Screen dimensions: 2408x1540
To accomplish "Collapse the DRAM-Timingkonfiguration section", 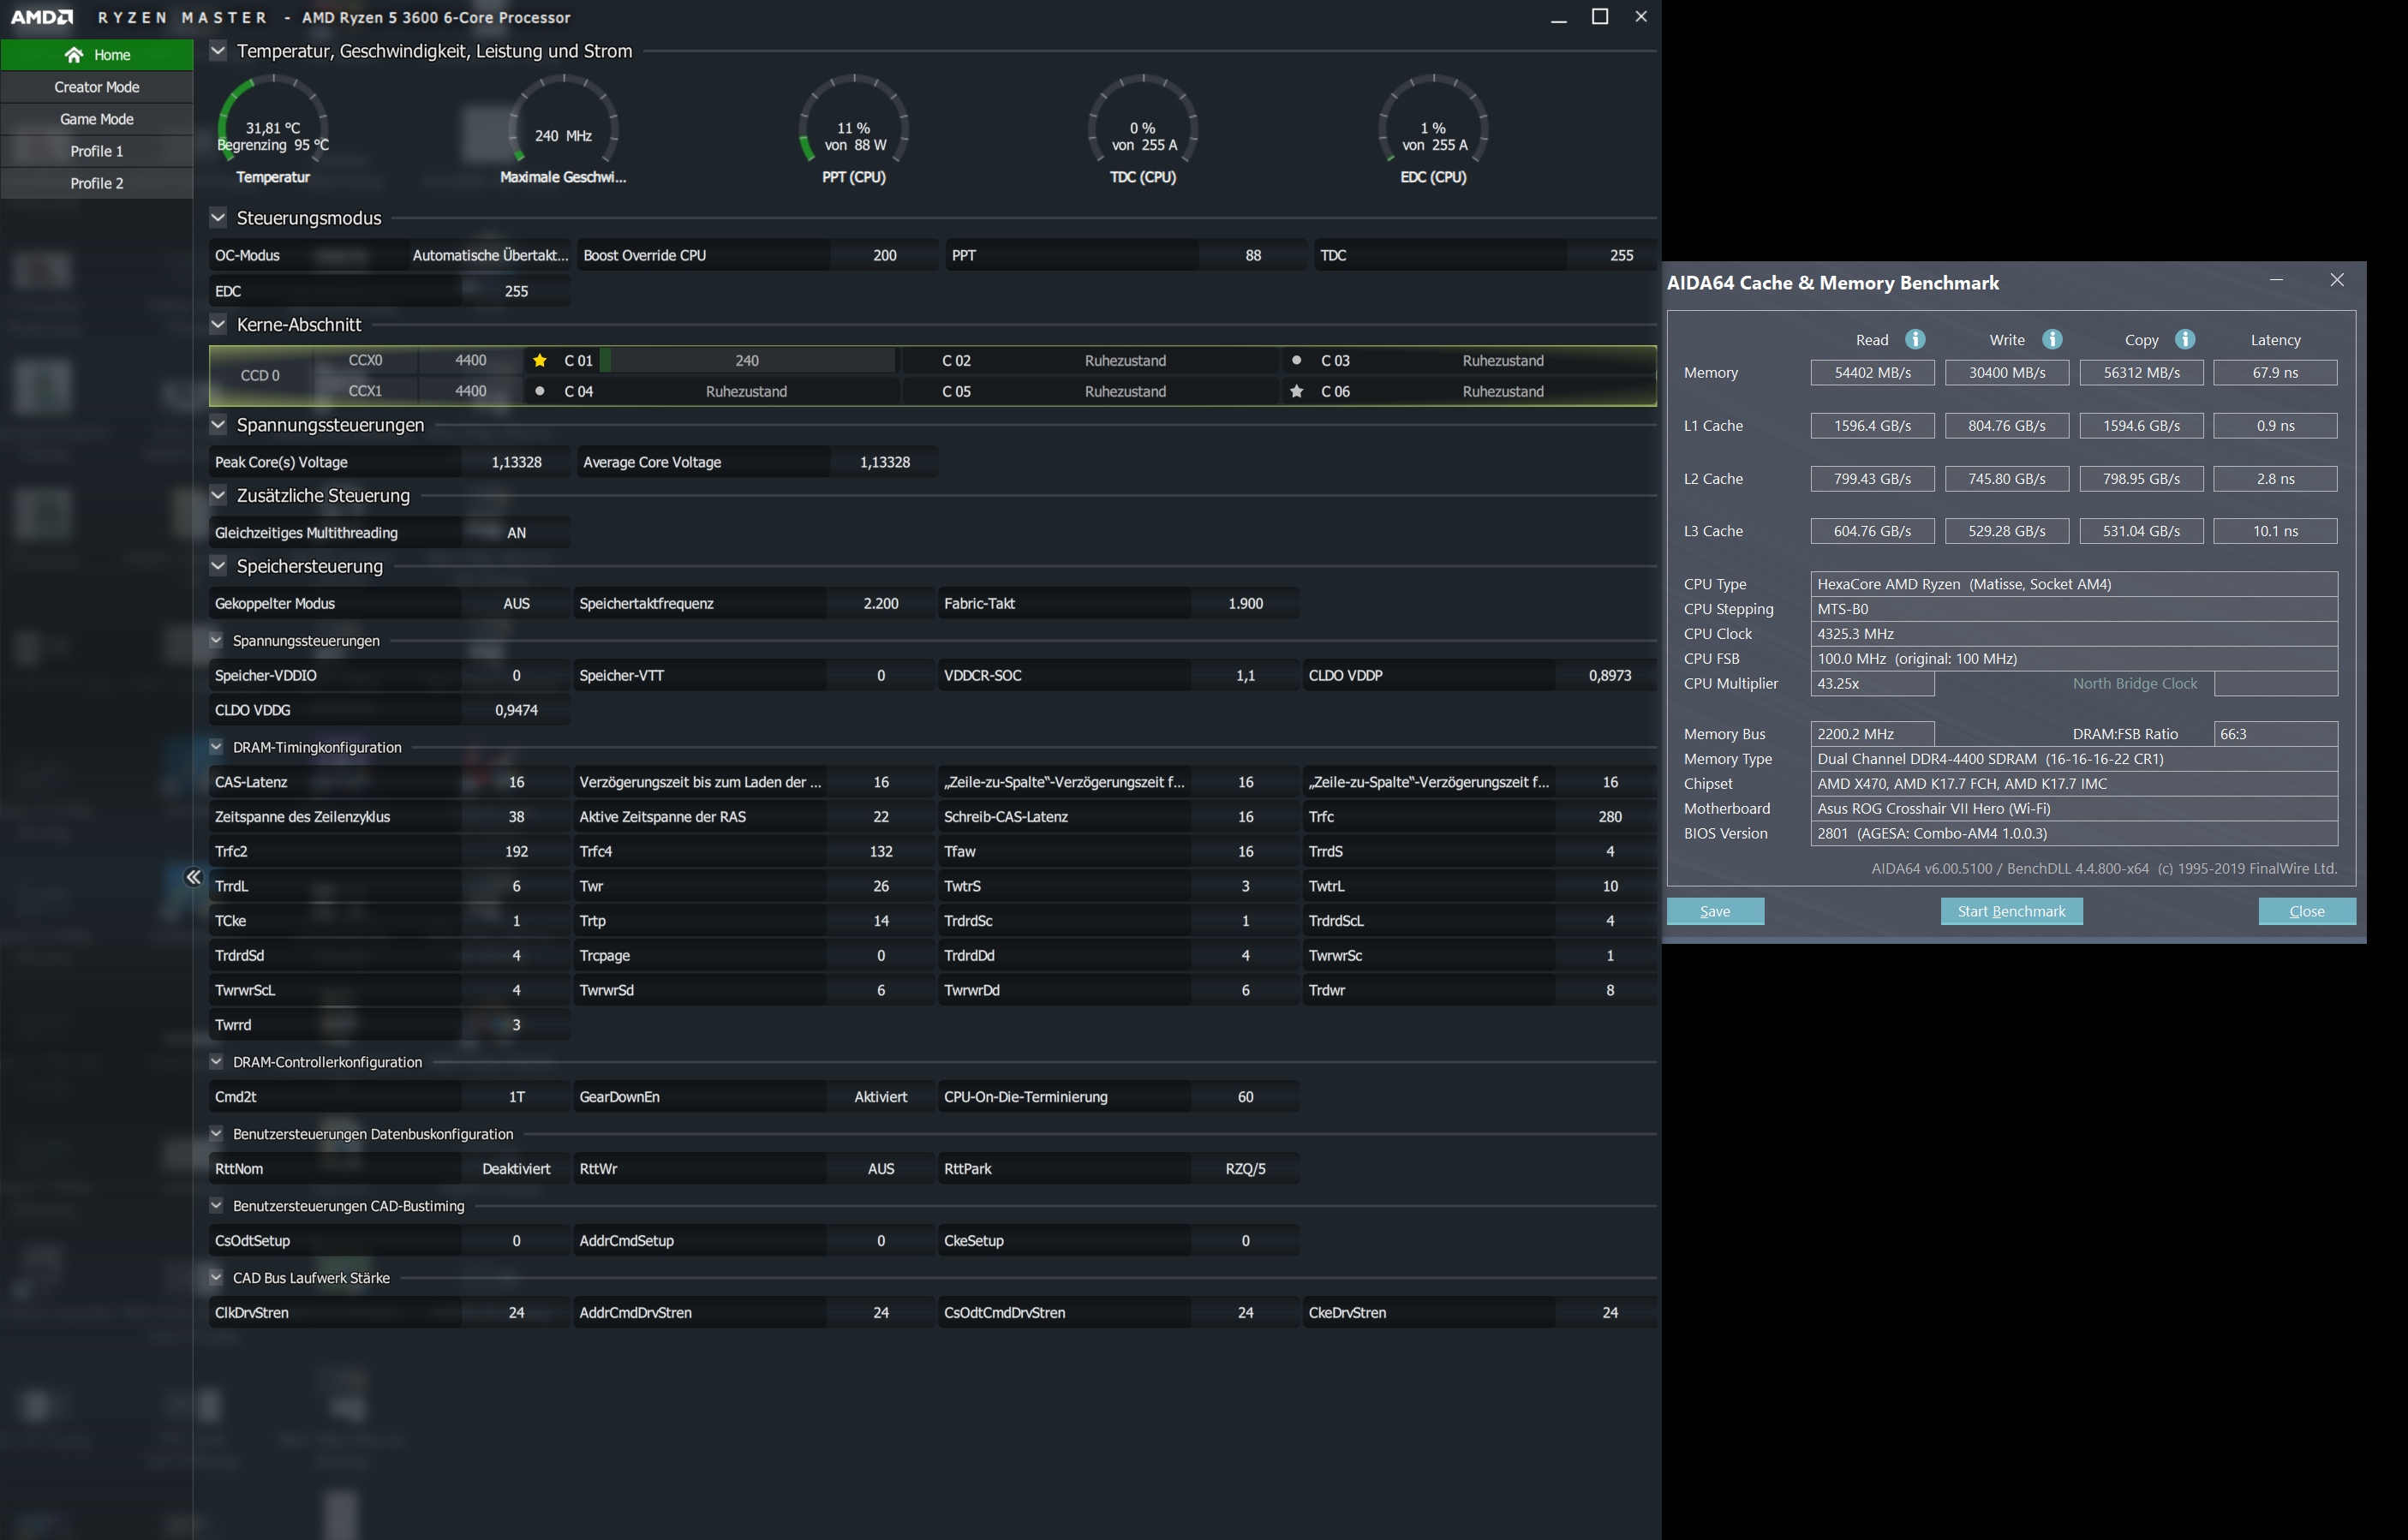I will (216, 747).
